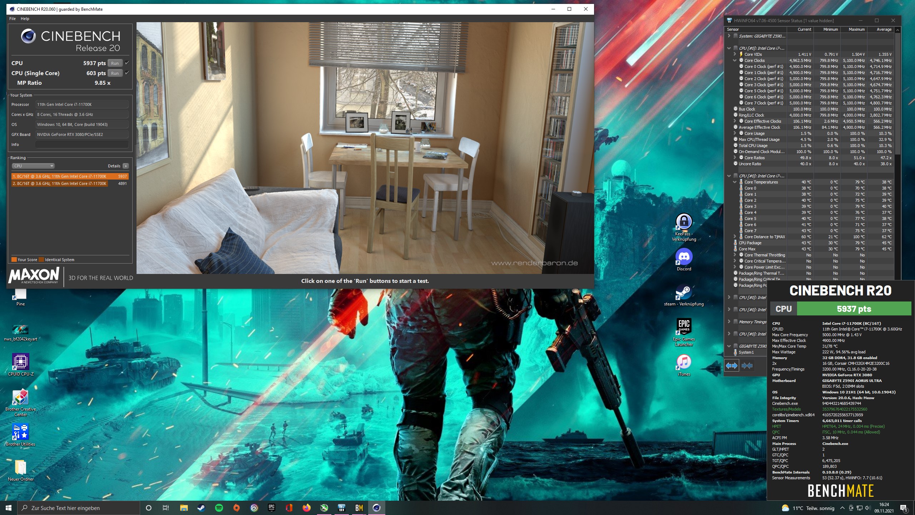This screenshot has width=915, height=515.
Task: Click the Sensor column header in HWiNFO
Action: [x=756, y=29]
